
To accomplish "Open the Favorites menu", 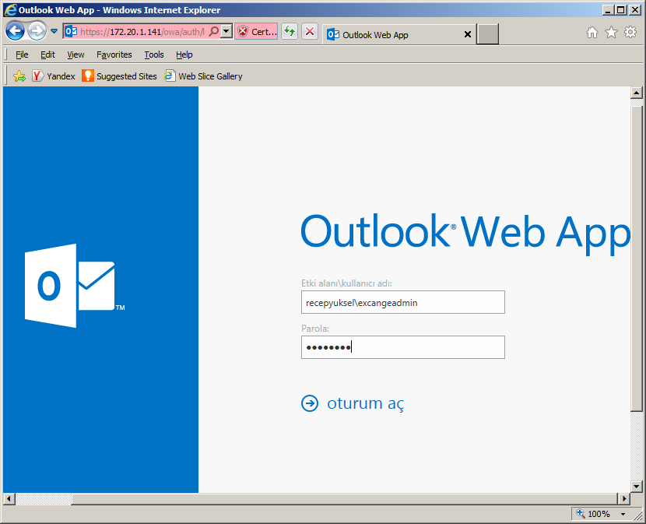I will pyautogui.click(x=114, y=55).
